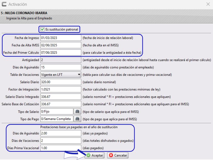Click the Fecha de Ingreso date field

(60, 38)
